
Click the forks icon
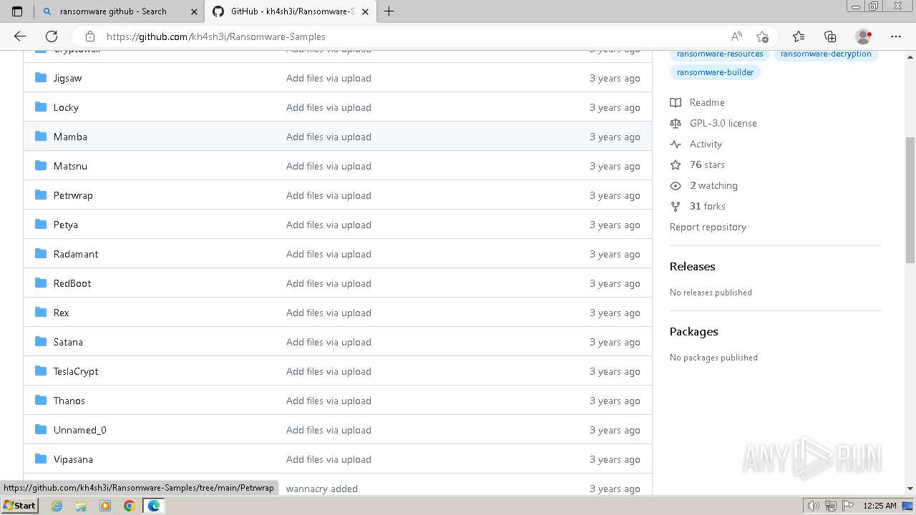click(x=676, y=206)
